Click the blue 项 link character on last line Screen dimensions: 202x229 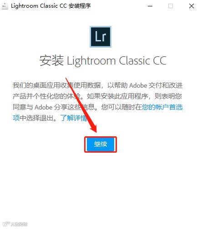(16, 118)
